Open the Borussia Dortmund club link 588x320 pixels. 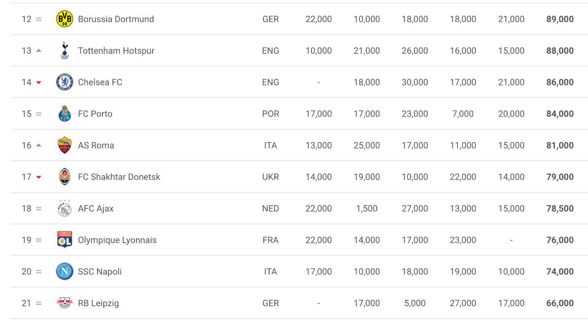pos(116,19)
